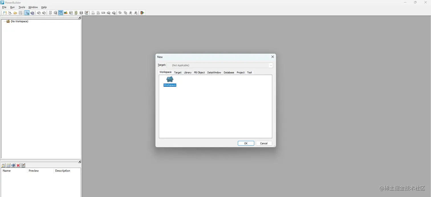Click the New icon in the main toolbar

(5, 13)
